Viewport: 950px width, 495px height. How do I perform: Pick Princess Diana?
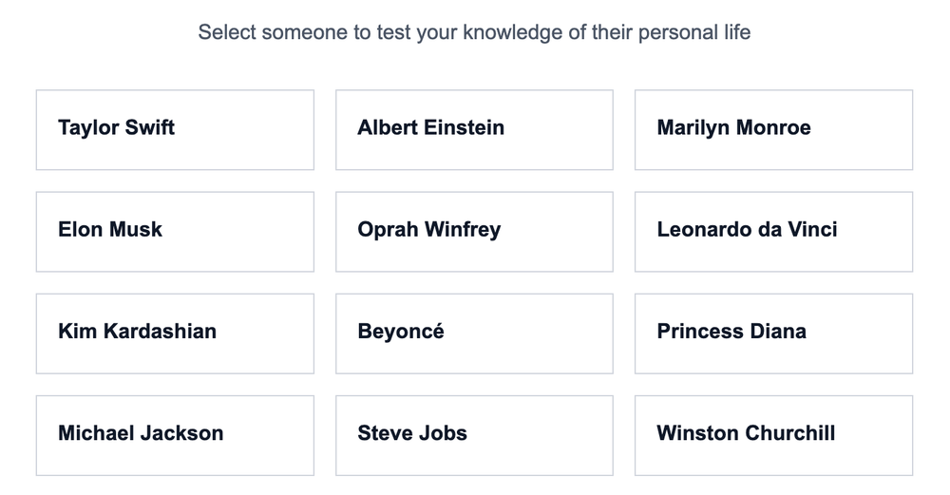[773, 333]
